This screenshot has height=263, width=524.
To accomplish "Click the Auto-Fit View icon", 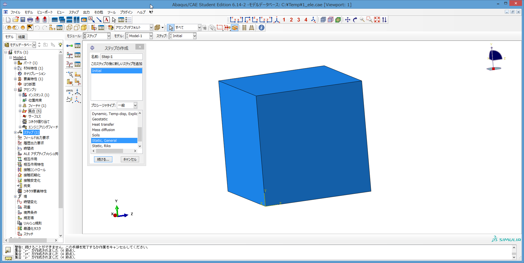I will pyautogui.click(x=377, y=20).
